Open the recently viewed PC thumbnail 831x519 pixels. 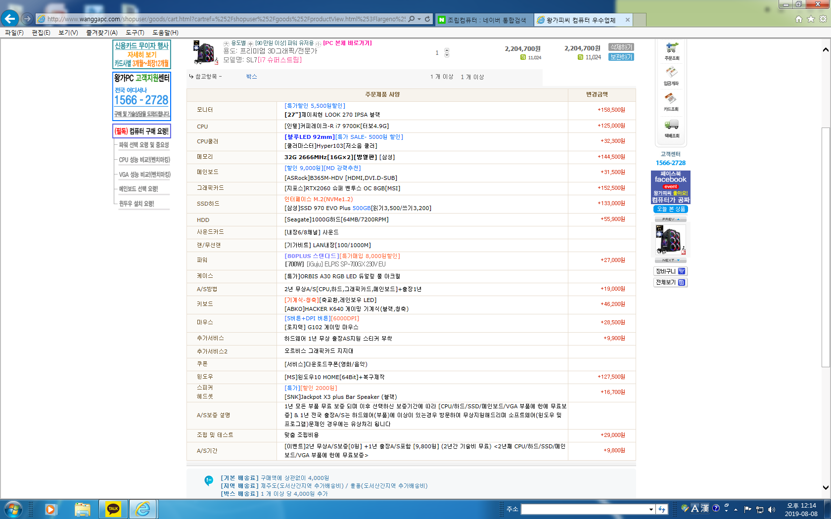click(x=671, y=240)
